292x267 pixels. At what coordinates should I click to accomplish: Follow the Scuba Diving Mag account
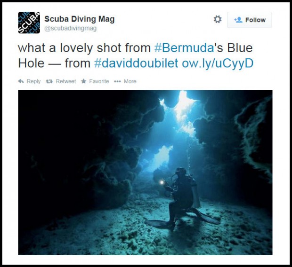point(249,20)
